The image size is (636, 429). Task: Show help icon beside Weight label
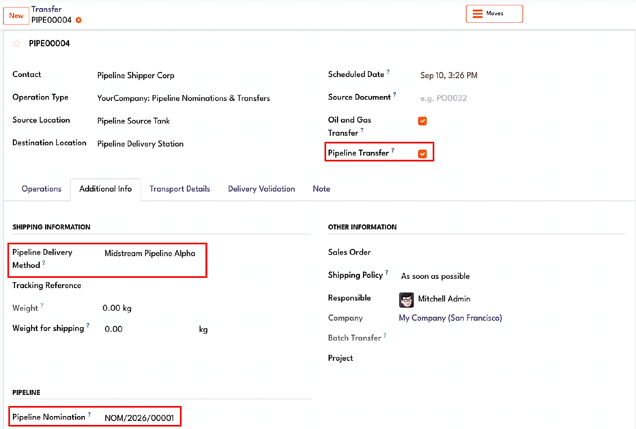(42, 305)
